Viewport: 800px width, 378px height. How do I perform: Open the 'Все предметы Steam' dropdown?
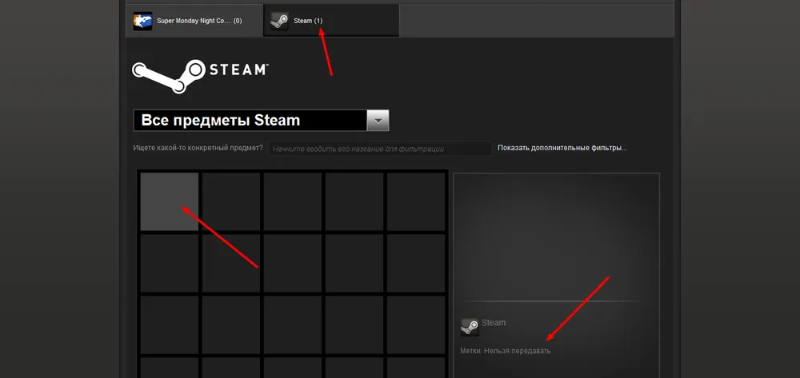(261, 120)
